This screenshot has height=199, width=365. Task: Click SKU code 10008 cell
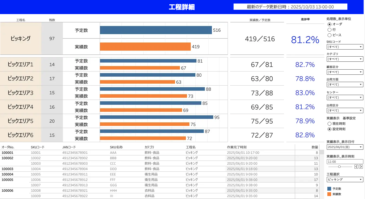pyautogui.click(x=36, y=190)
